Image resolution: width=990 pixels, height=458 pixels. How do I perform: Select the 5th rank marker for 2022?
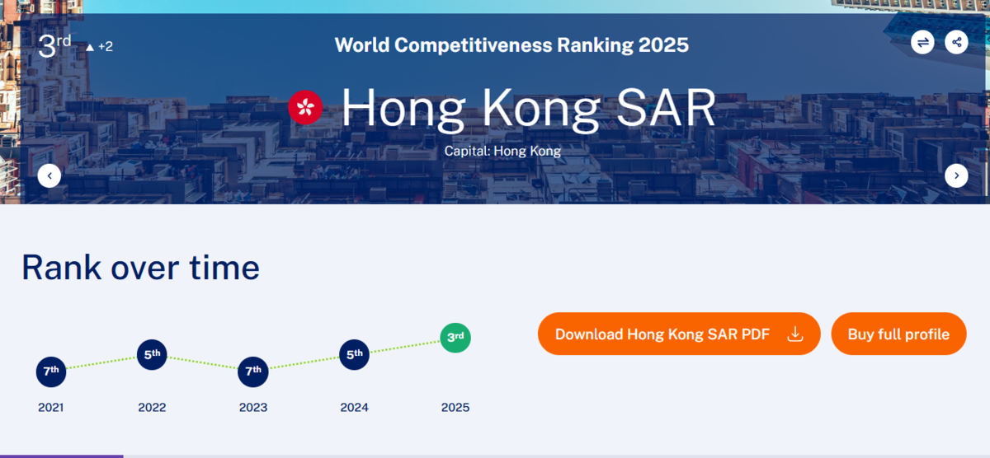(x=152, y=355)
